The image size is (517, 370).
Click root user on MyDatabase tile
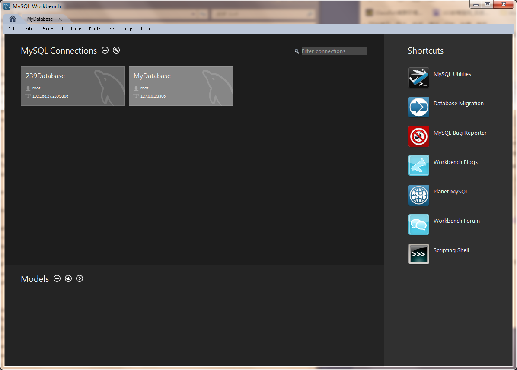144,88
